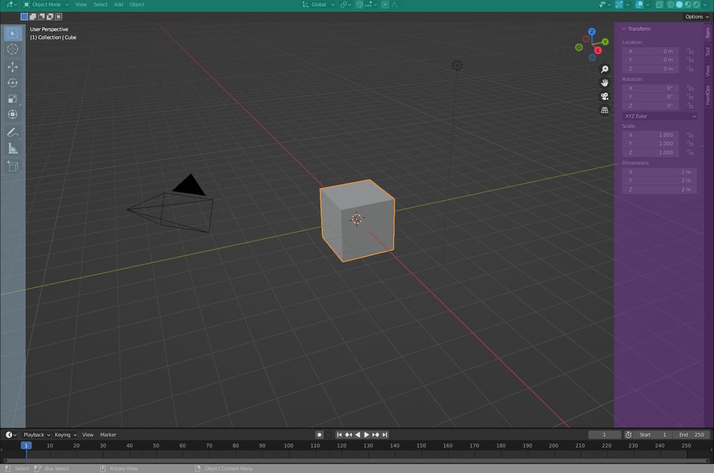Open the Options dropdown
This screenshot has height=473, width=714.
tap(697, 17)
